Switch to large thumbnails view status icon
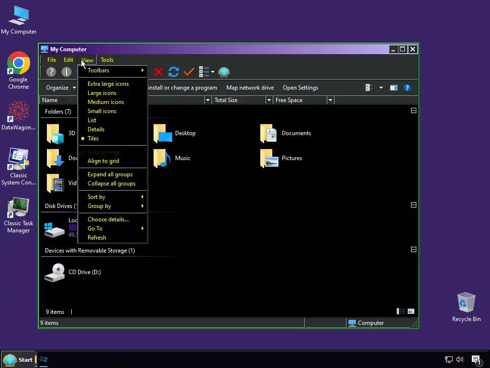 [x=411, y=311]
